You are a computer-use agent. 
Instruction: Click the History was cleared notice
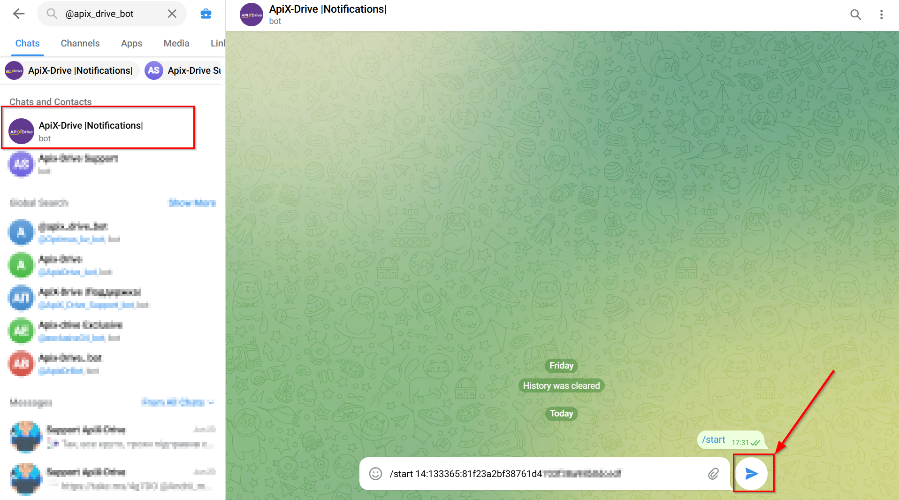pos(561,386)
